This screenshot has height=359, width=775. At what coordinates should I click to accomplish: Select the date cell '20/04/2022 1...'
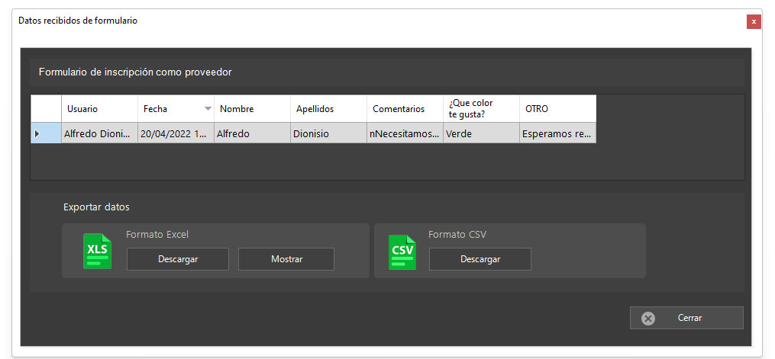coord(176,133)
